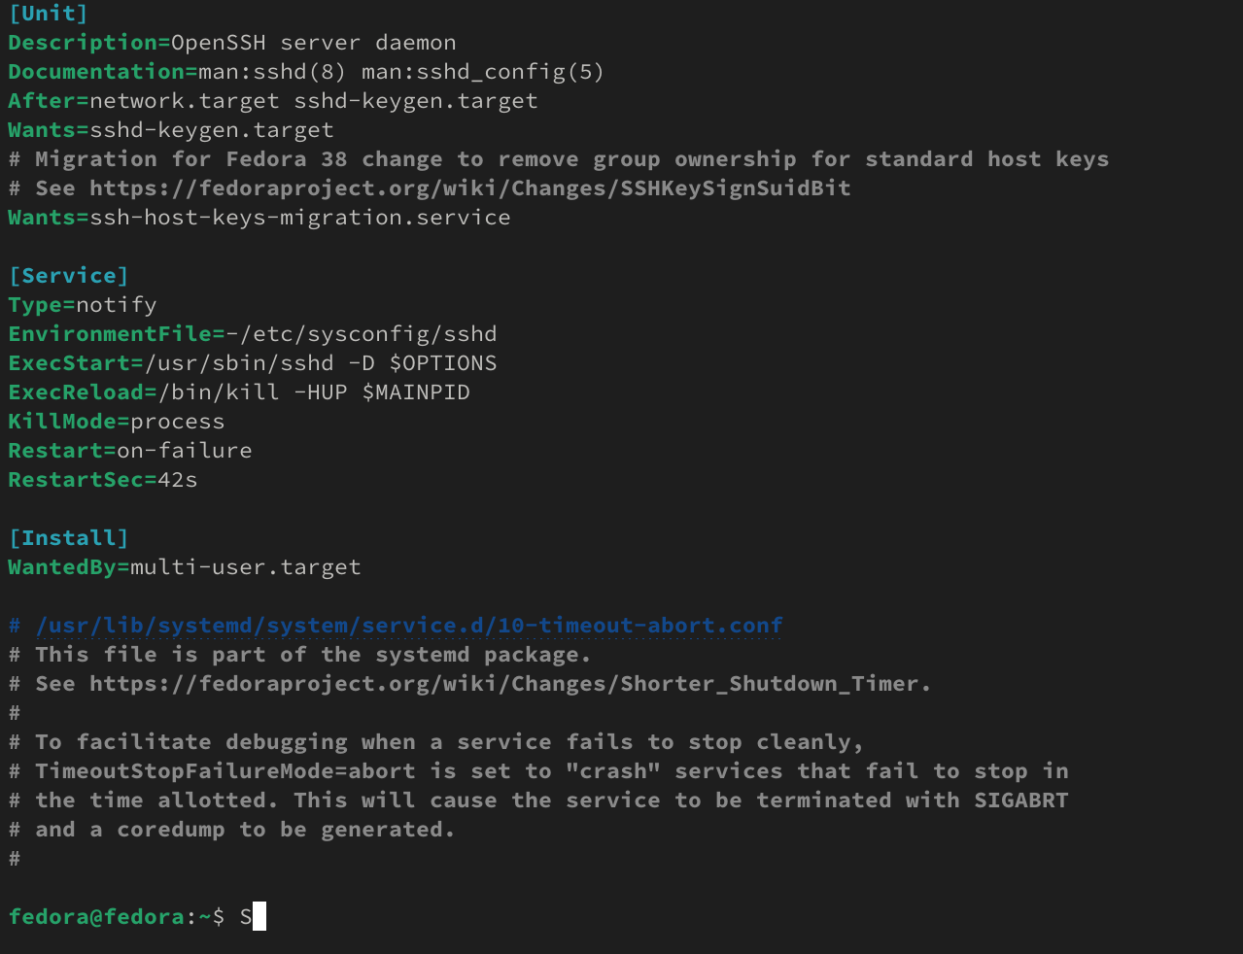This screenshot has width=1243, height=954.
Task: Click the word SIGABRT in the comment
Action: click(1021, 801)
